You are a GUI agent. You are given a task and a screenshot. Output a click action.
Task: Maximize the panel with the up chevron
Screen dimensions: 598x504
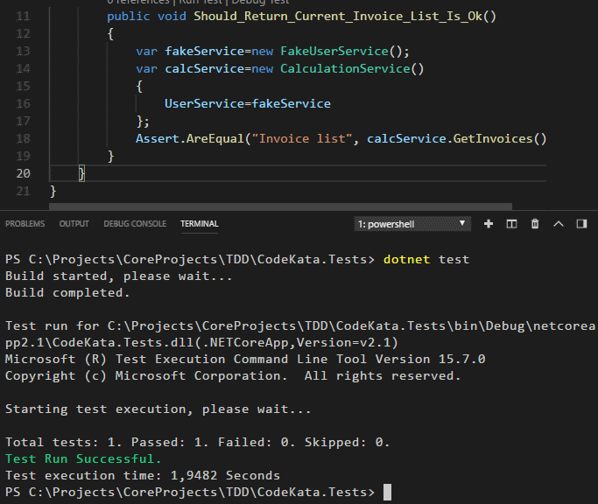coord(559,224)
